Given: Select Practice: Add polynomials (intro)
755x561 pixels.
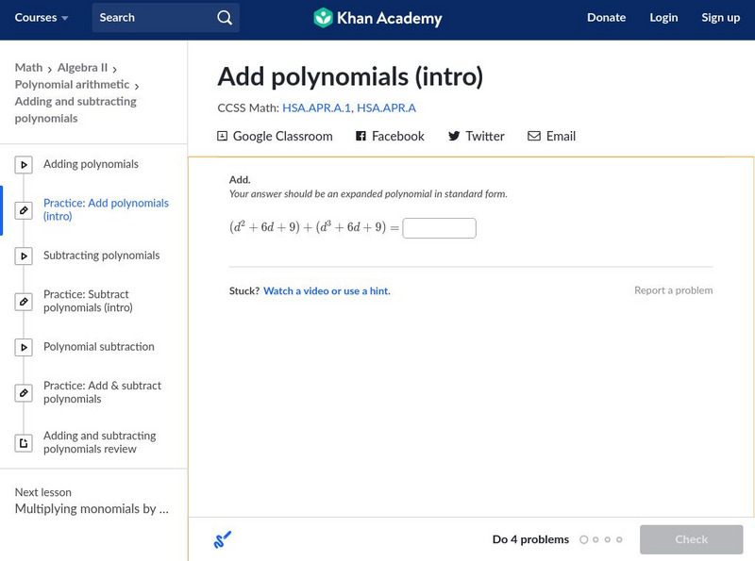Looking at the screenshot, I should (x=106, y=209).
